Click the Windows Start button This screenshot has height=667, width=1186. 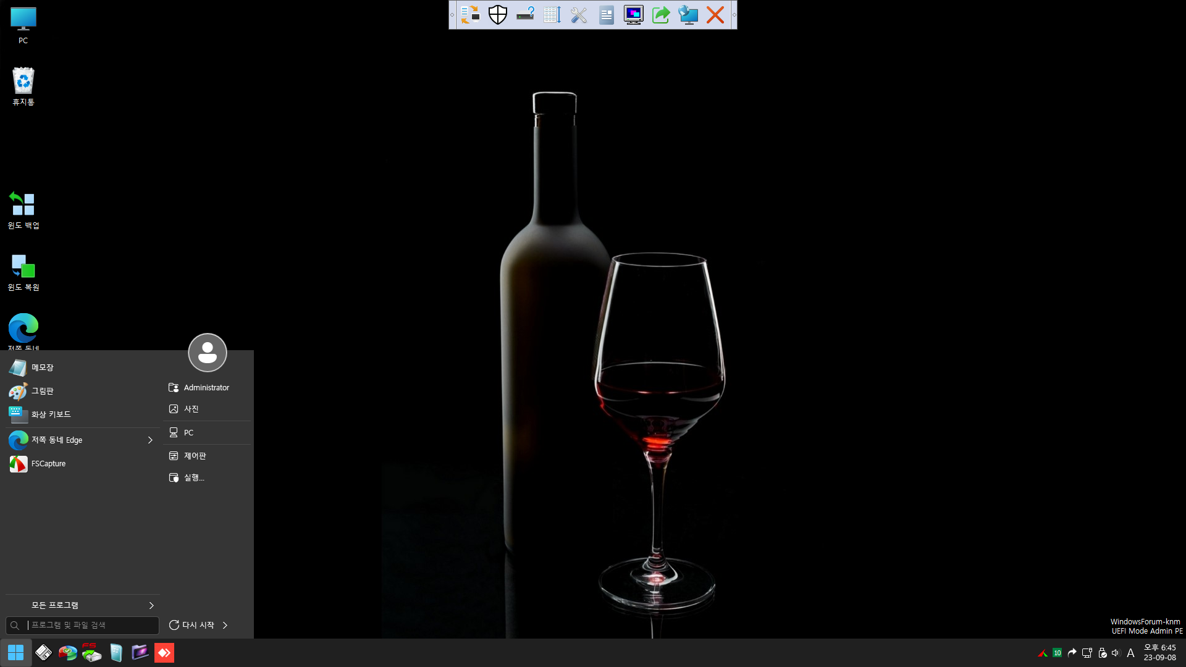pos(15,653)
